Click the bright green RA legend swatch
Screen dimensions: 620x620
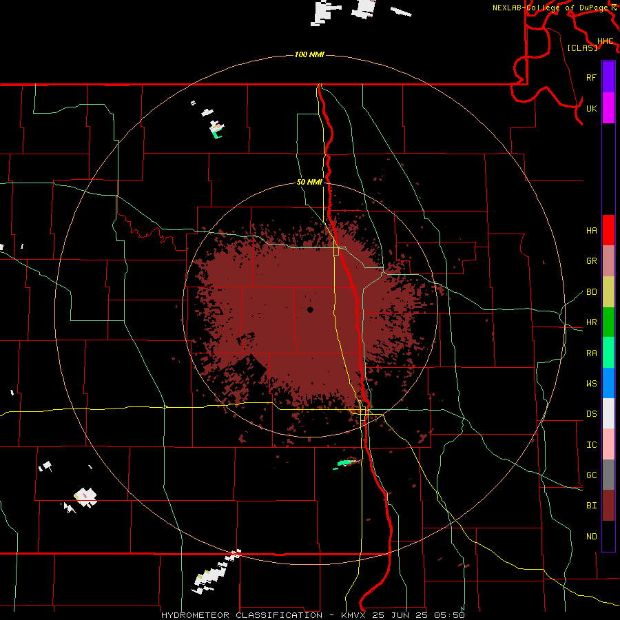(x=608, y=353)
